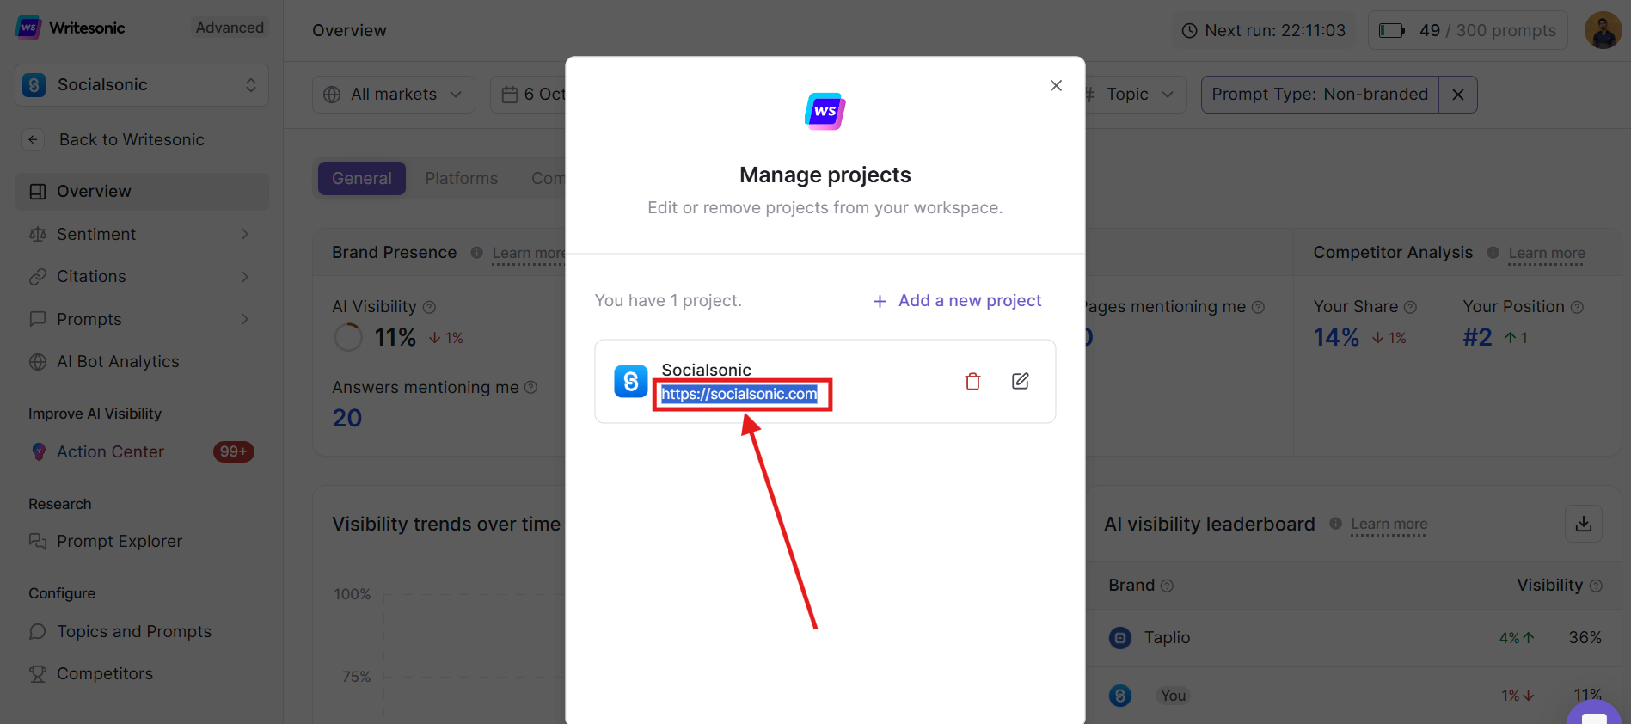The image size is (1631, 724).
Task: Switch to the Platforms tab
Action: [461, 179]
